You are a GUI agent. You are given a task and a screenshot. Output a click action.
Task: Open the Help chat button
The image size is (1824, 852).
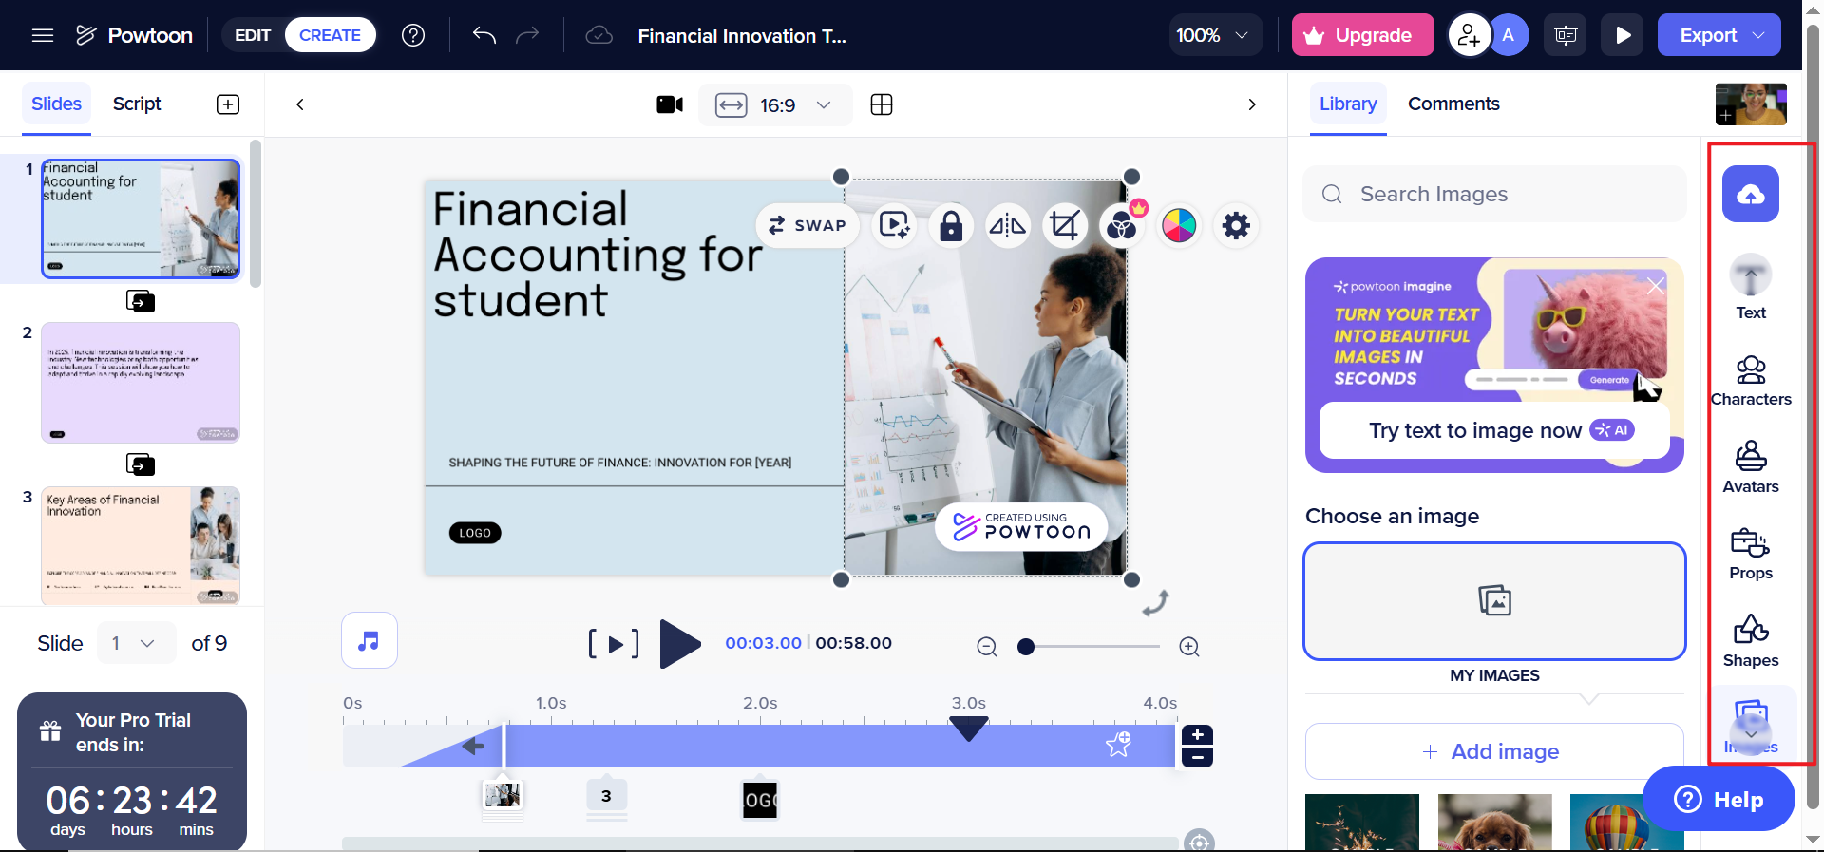coord(1719,799)
